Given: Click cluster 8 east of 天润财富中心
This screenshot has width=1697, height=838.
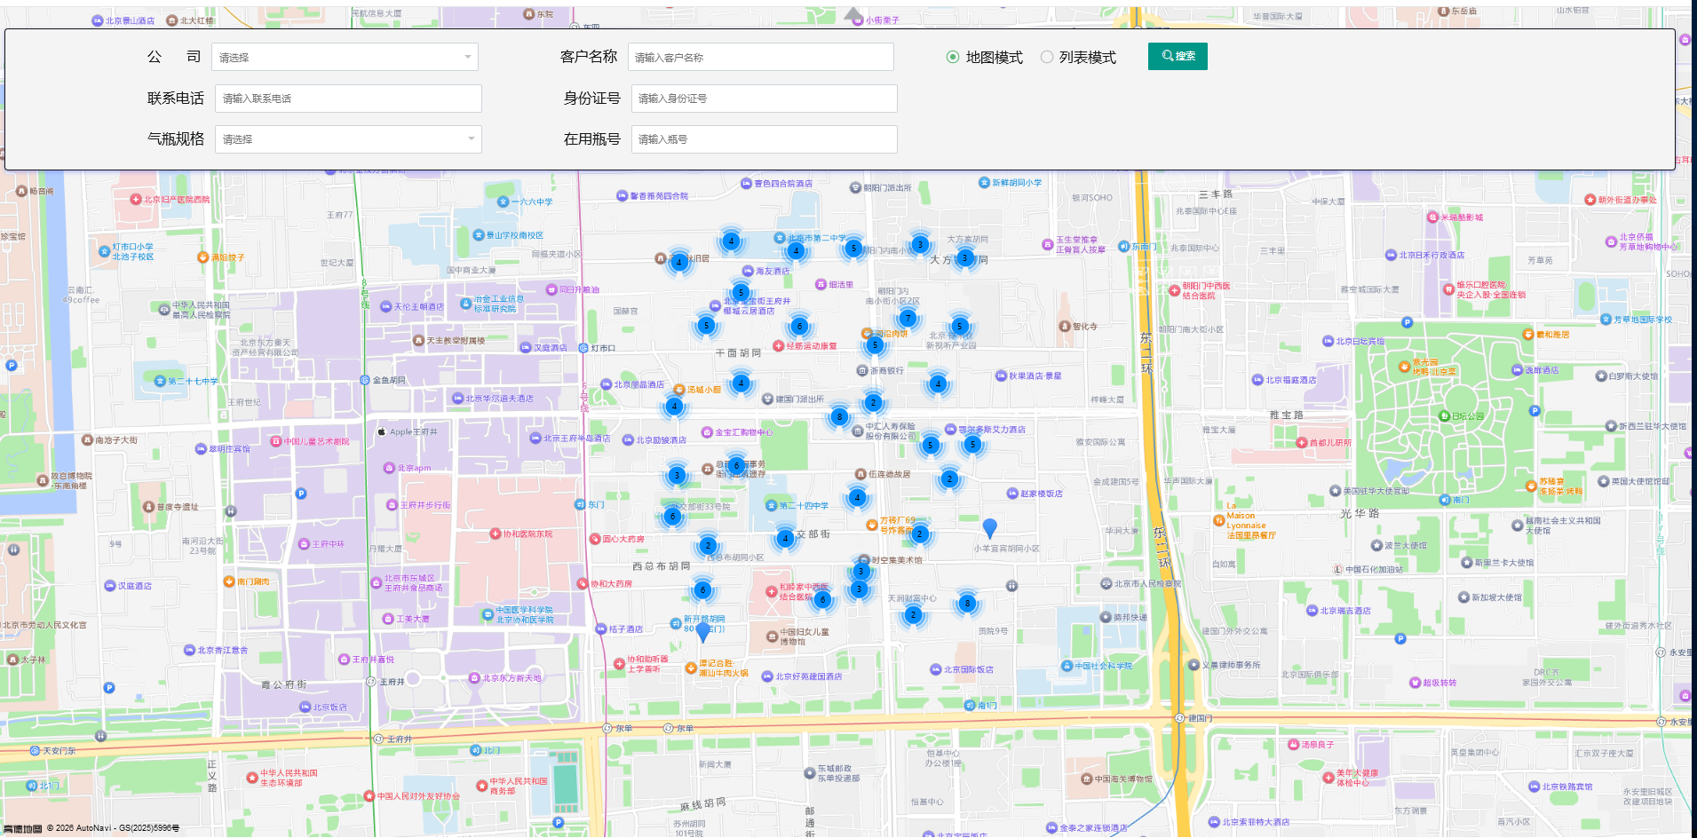Looking at the screenshot, I should (x=967, y=604).
